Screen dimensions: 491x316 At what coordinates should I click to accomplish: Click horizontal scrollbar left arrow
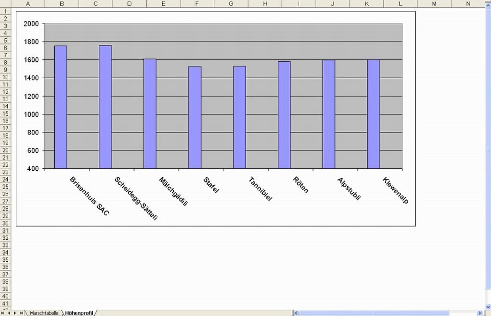(296, 313)
